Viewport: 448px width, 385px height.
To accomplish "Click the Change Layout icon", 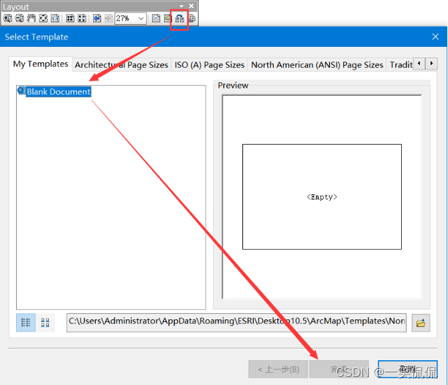I will (179, 19).
